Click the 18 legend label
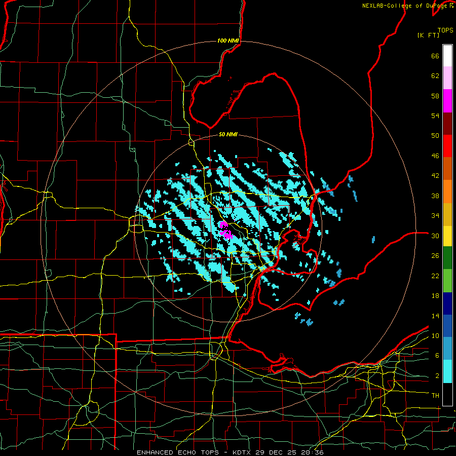456x456 pixels. (x=435, y=296)
